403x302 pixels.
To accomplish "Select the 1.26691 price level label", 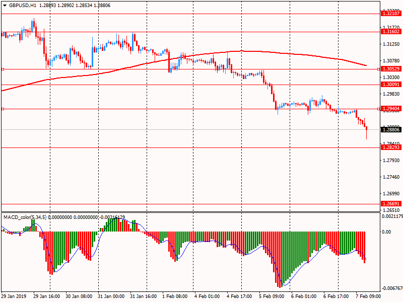I will [x=390, y=204].
